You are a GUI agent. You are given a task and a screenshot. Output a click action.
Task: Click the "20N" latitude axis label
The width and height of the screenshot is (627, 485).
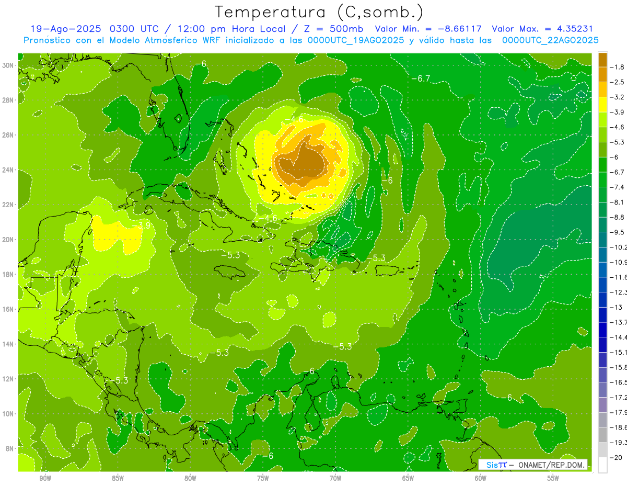pos(8,239)
